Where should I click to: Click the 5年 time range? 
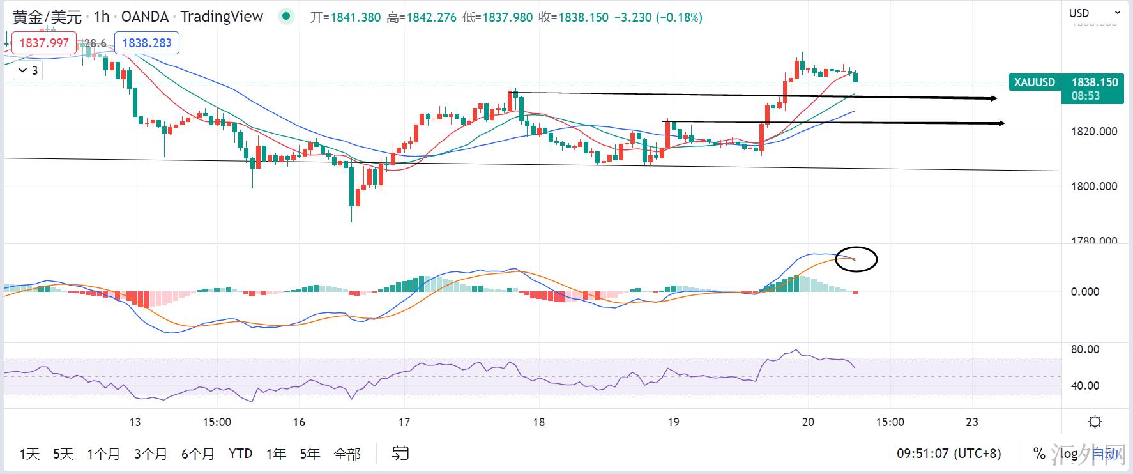click(310, 454)
